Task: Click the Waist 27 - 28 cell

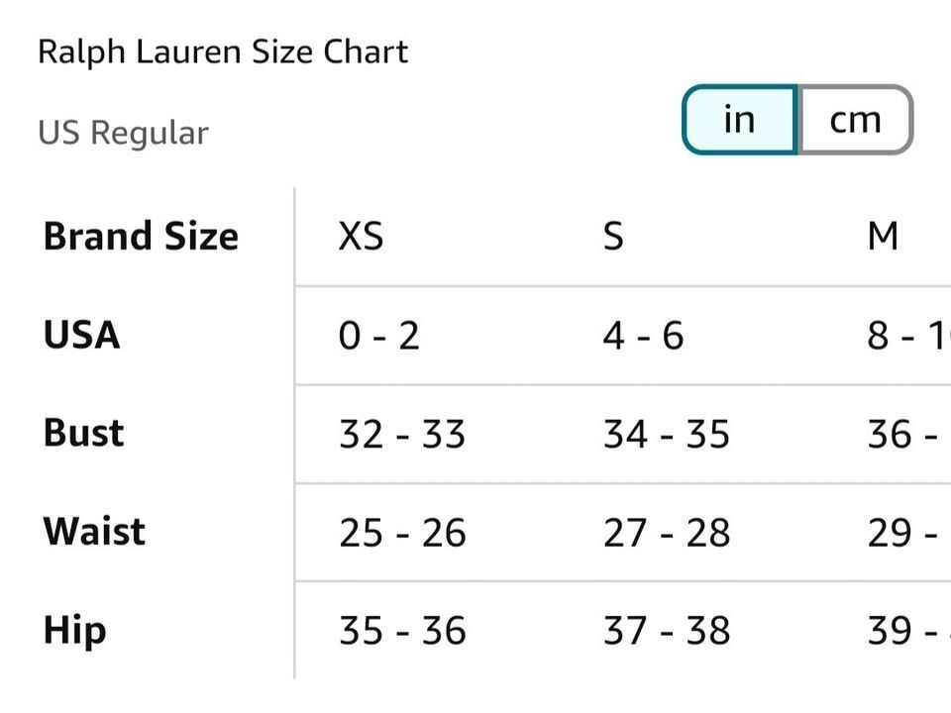Action: (666, 533)
